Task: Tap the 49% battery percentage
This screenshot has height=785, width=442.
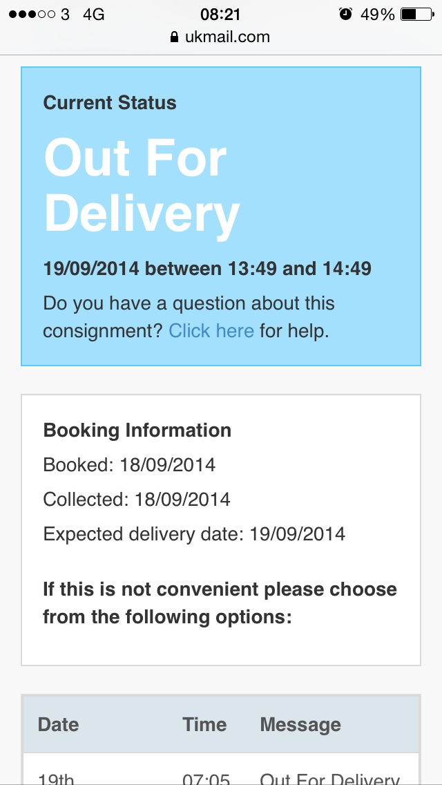Action: pyautogui.click(x=378, y=15)
